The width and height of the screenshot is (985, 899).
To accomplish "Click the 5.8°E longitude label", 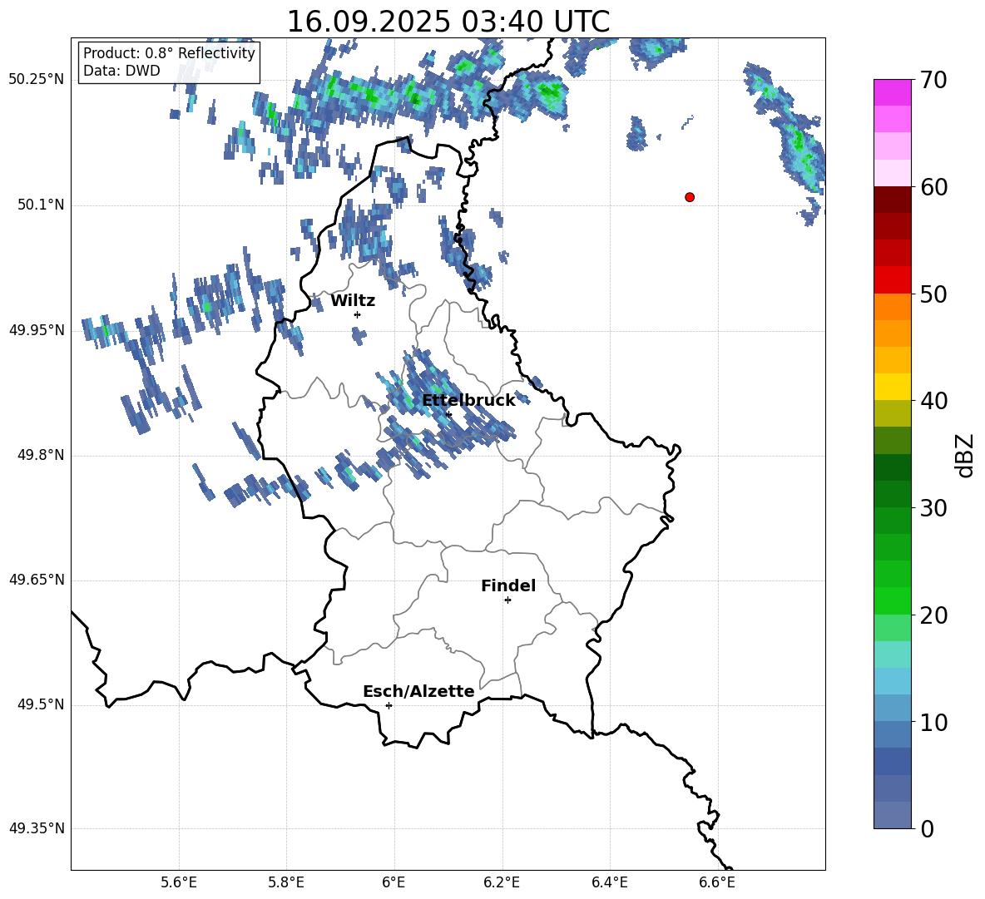I will [x=286, y=882].
